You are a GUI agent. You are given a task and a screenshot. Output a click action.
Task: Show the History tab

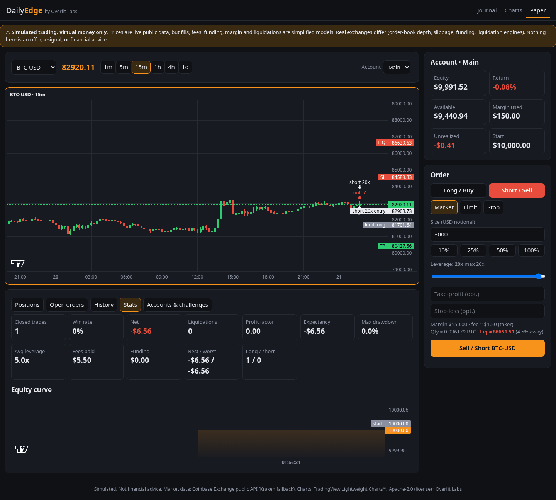point(104,305)
